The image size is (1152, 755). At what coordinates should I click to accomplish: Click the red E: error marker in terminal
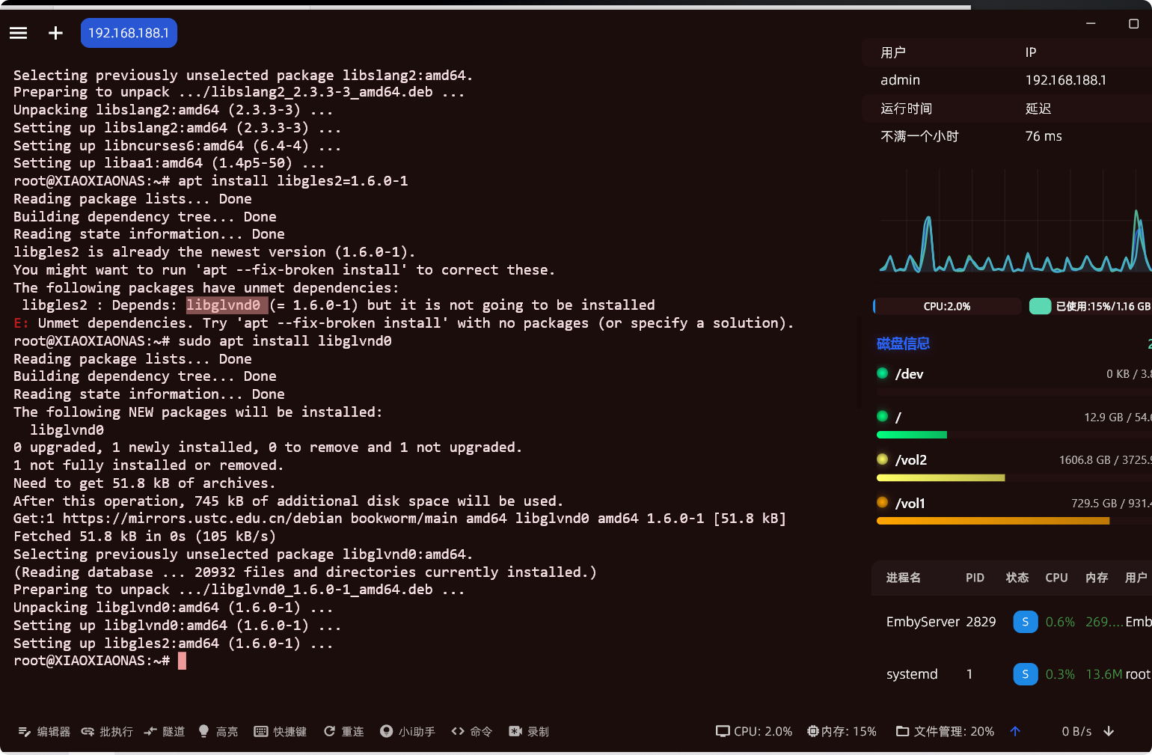22,323
